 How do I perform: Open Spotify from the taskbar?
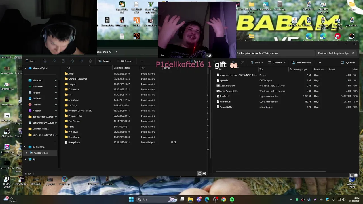pos(232,199)
